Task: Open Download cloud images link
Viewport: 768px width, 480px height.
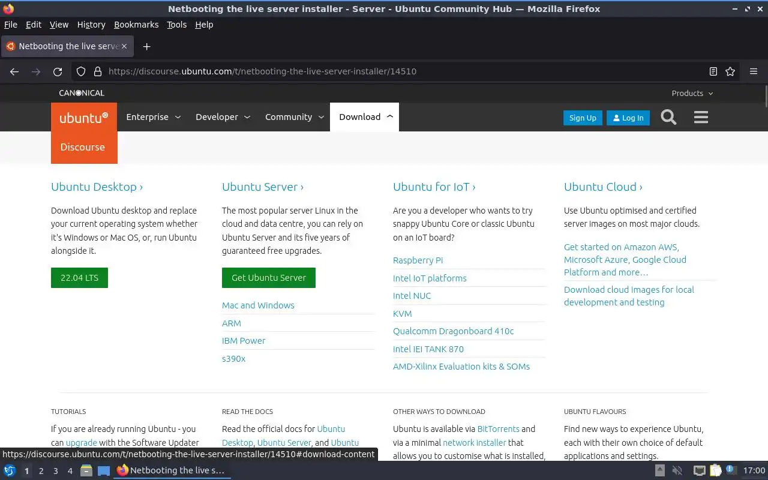Action: (629, 296)
